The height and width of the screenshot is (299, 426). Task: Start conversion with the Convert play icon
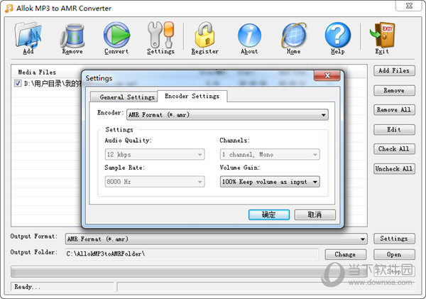116,35
